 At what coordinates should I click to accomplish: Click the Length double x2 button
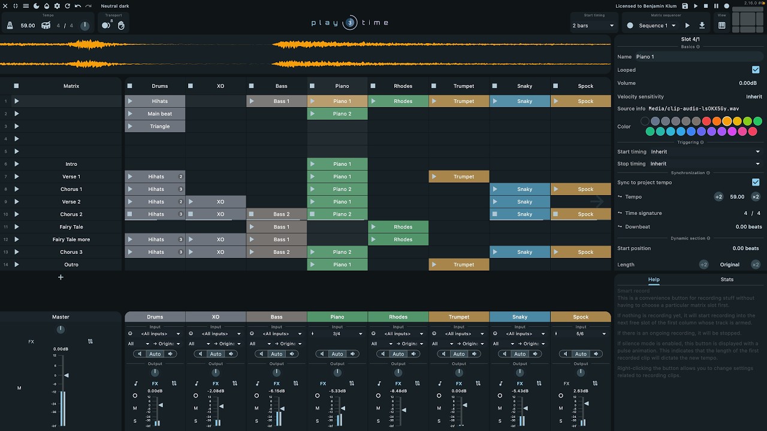click(756, 265)
